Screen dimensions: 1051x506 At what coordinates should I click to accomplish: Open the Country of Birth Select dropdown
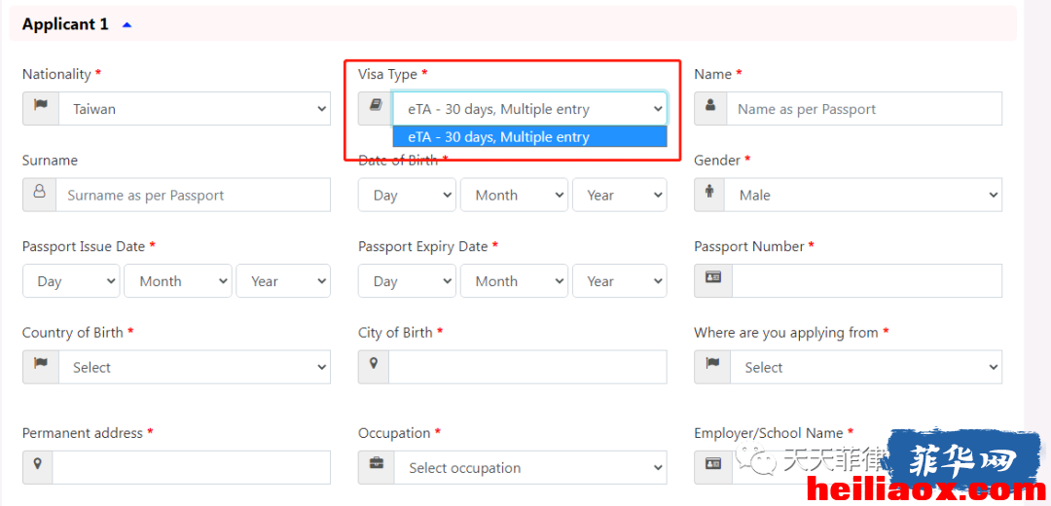point(195,367)
